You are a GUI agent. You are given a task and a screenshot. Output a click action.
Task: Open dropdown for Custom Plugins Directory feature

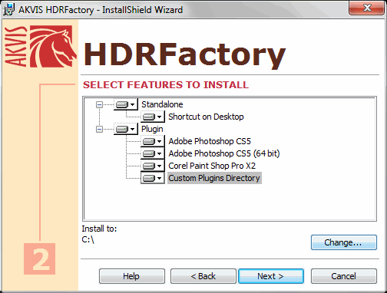point(153,178)
